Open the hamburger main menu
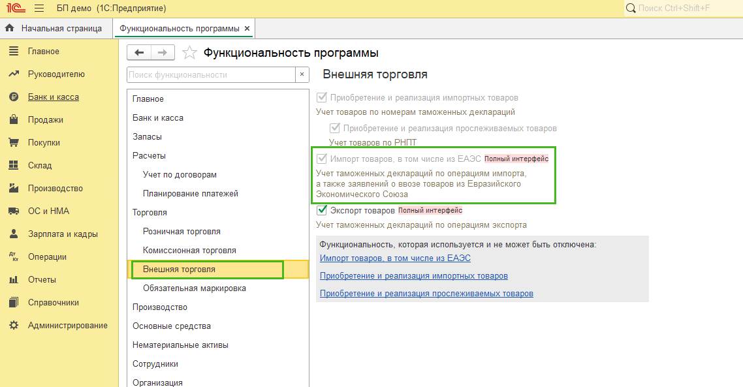 pos(39,8)
